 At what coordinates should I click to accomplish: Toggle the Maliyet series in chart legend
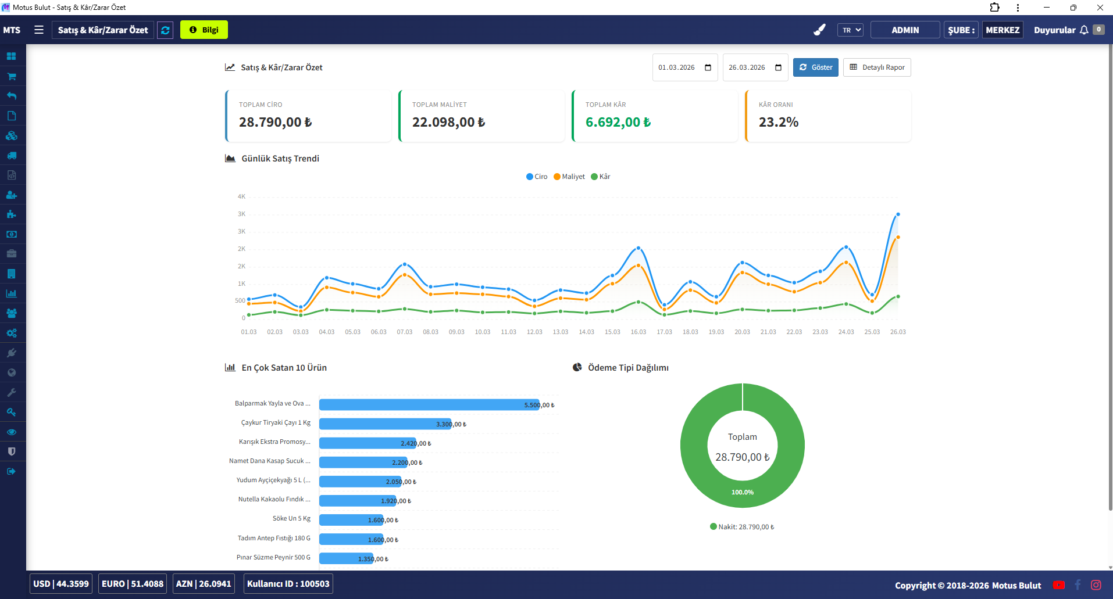tap(569, 177)
